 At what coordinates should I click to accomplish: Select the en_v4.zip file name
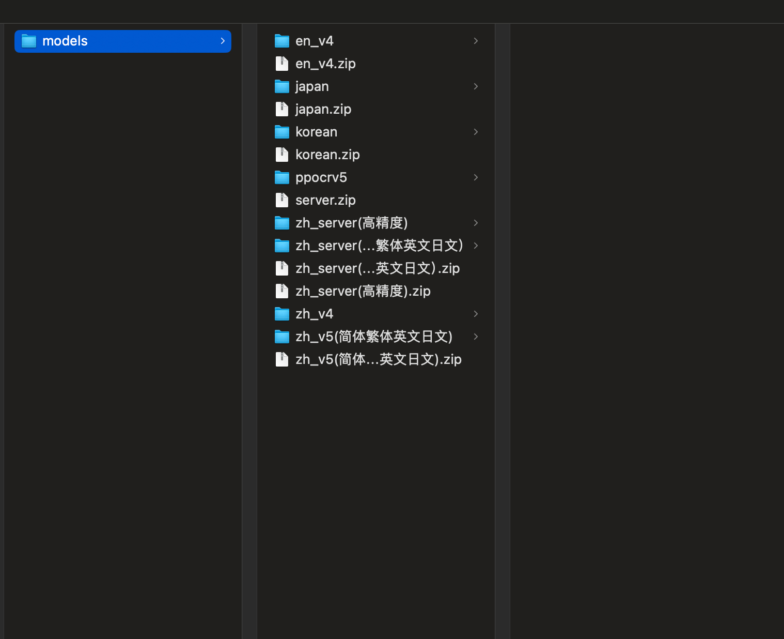pos(325,64)
